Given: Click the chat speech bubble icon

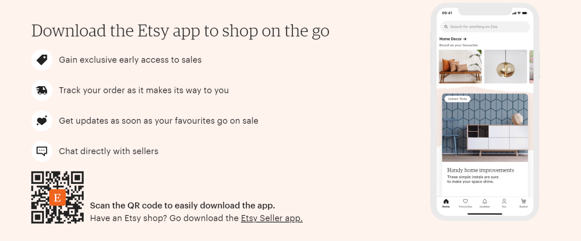Looking at the screenshot, I should [42, 151].
